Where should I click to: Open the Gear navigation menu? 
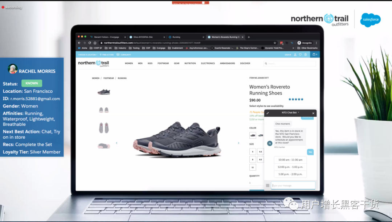coord(177,63)
